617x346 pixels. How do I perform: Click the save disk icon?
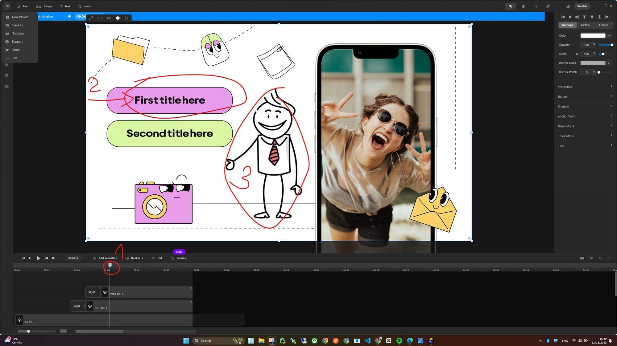coord(568,6)
